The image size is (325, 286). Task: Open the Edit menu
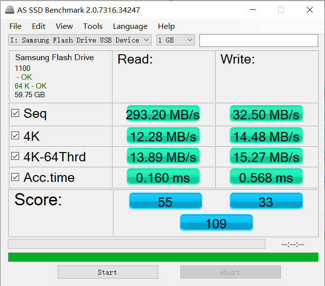[39, 26]
